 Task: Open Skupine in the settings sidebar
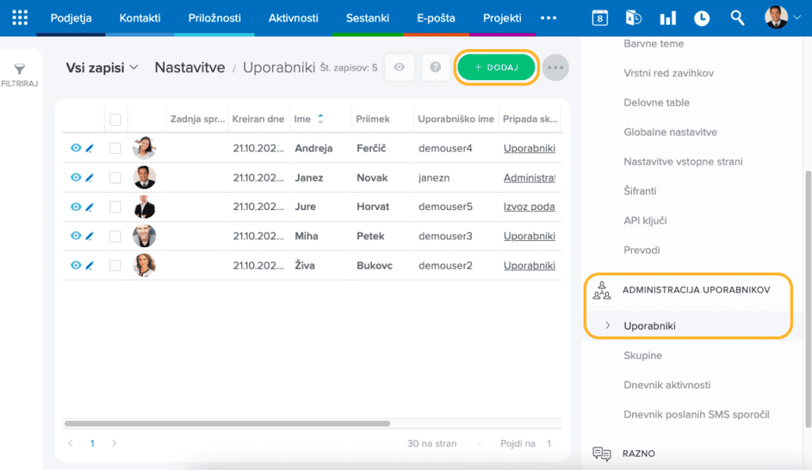643,356
